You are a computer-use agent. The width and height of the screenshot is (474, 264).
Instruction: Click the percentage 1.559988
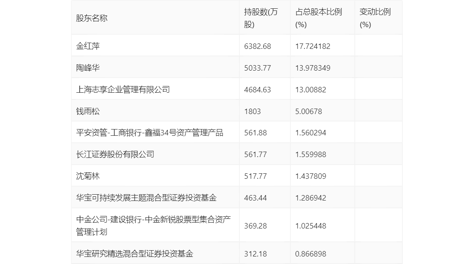(311, 155)
